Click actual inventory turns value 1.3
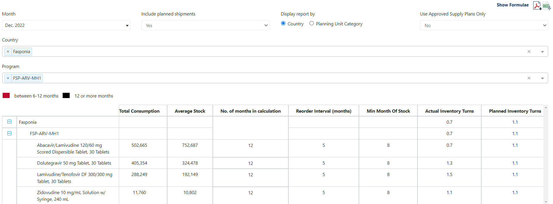The image size is (553, 204). coord(449,163)
